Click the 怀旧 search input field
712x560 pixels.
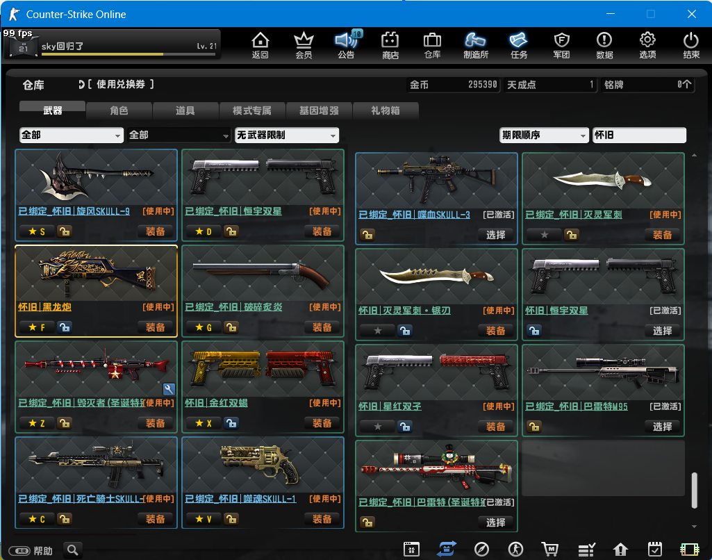tap(639, 135)
